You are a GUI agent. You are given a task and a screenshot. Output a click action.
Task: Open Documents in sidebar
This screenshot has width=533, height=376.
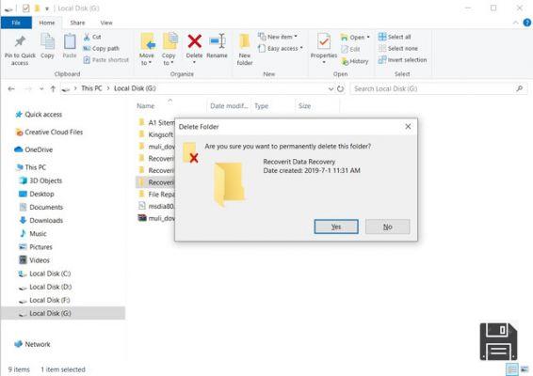pyautogui.click(x=41, y=208)
